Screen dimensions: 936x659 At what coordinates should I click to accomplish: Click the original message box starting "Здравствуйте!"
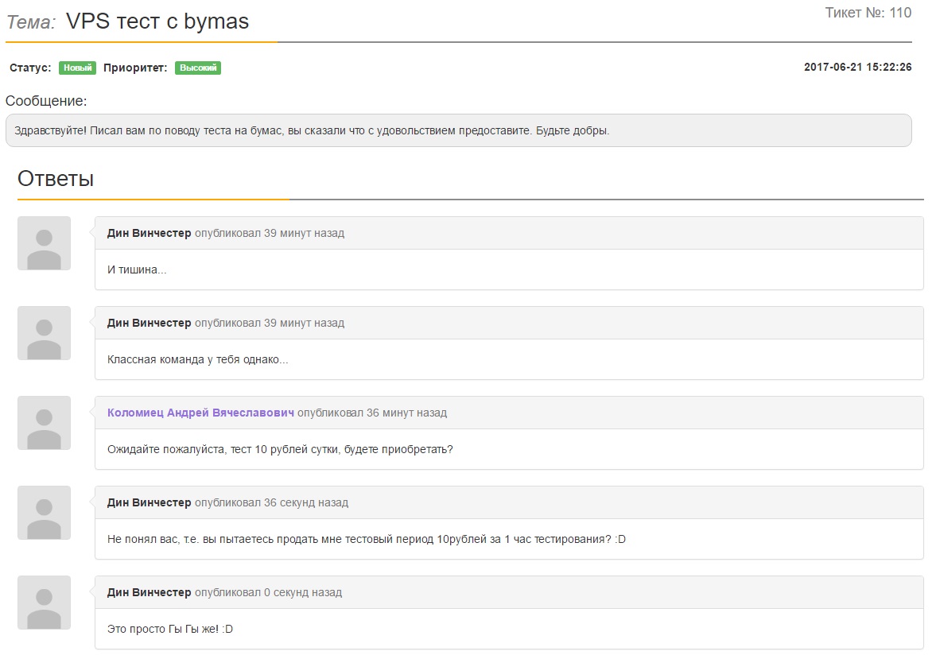click(458, 130)
